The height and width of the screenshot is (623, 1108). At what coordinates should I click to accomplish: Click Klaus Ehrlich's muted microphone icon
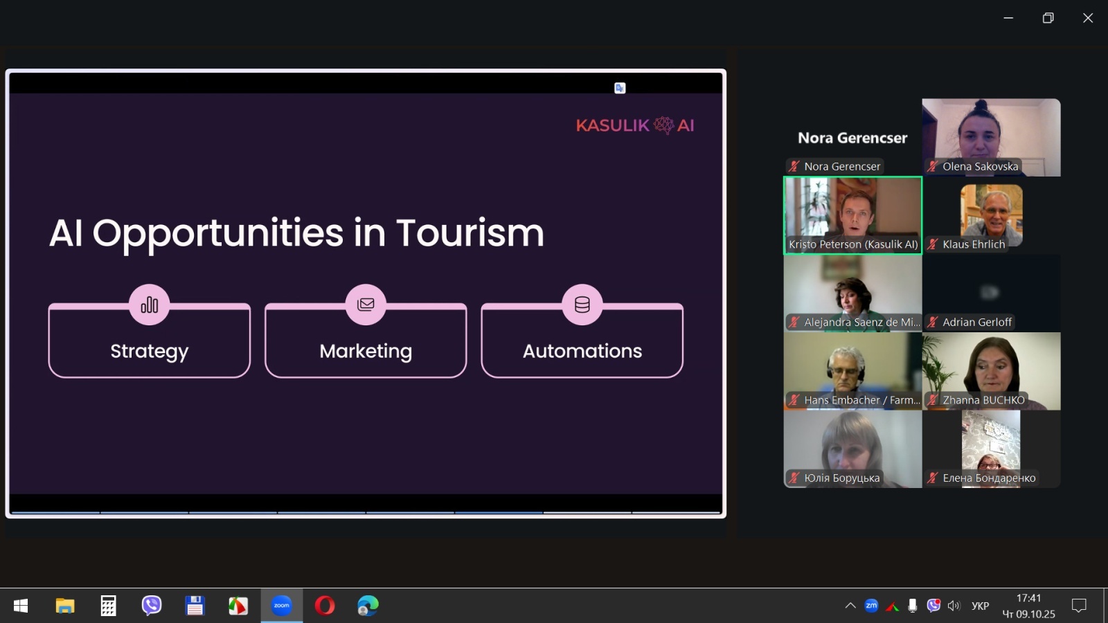(x=933, y=244)
